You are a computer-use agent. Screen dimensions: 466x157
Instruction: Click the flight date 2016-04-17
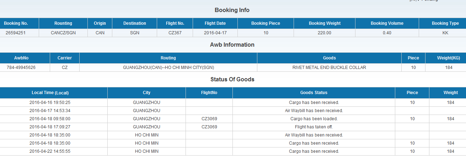(215, 33)
